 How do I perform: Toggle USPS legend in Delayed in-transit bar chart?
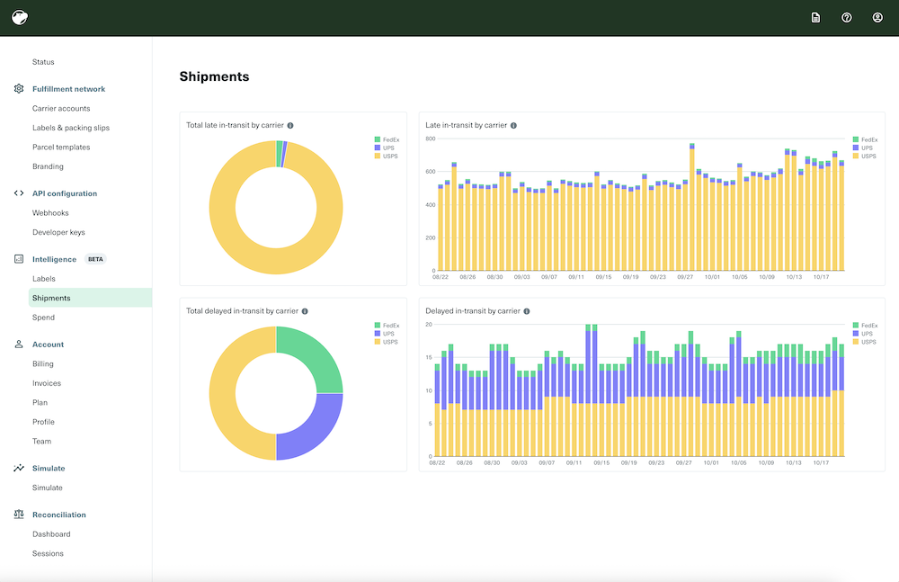click(x=864, y=342)
